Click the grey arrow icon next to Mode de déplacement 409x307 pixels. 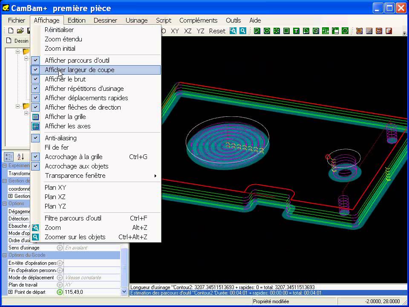coord(60,277)
